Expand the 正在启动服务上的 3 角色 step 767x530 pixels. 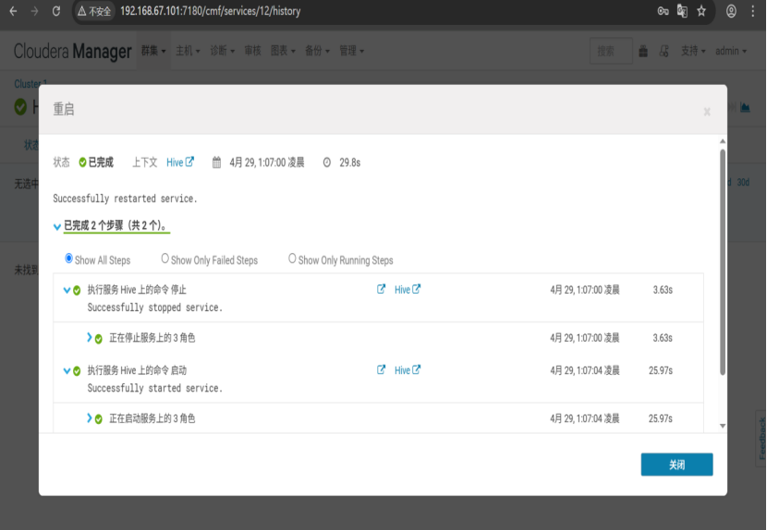[89, 418]
